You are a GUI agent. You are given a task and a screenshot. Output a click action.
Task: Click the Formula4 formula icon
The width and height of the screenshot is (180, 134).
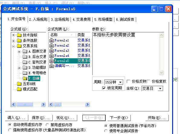point(52,56)
